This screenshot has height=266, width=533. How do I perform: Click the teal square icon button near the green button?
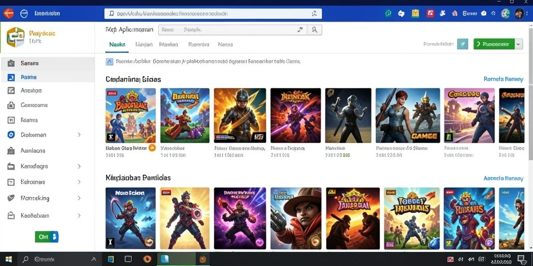pos(463,44)
